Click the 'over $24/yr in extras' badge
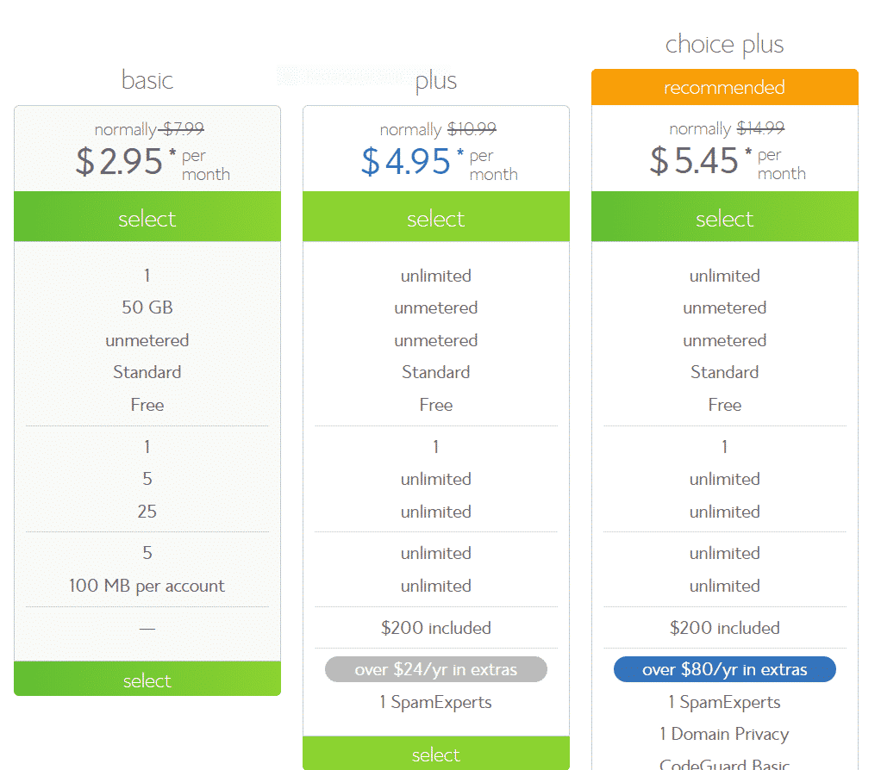Screen dimensions: 881x770 pyautogui.click(x=436, y=669)
